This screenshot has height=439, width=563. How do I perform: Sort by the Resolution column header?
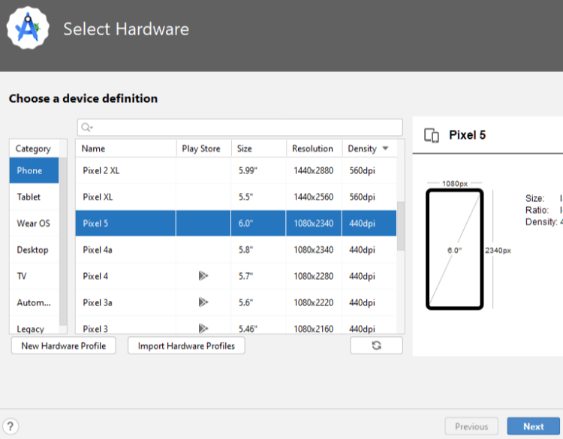[315, 149]
